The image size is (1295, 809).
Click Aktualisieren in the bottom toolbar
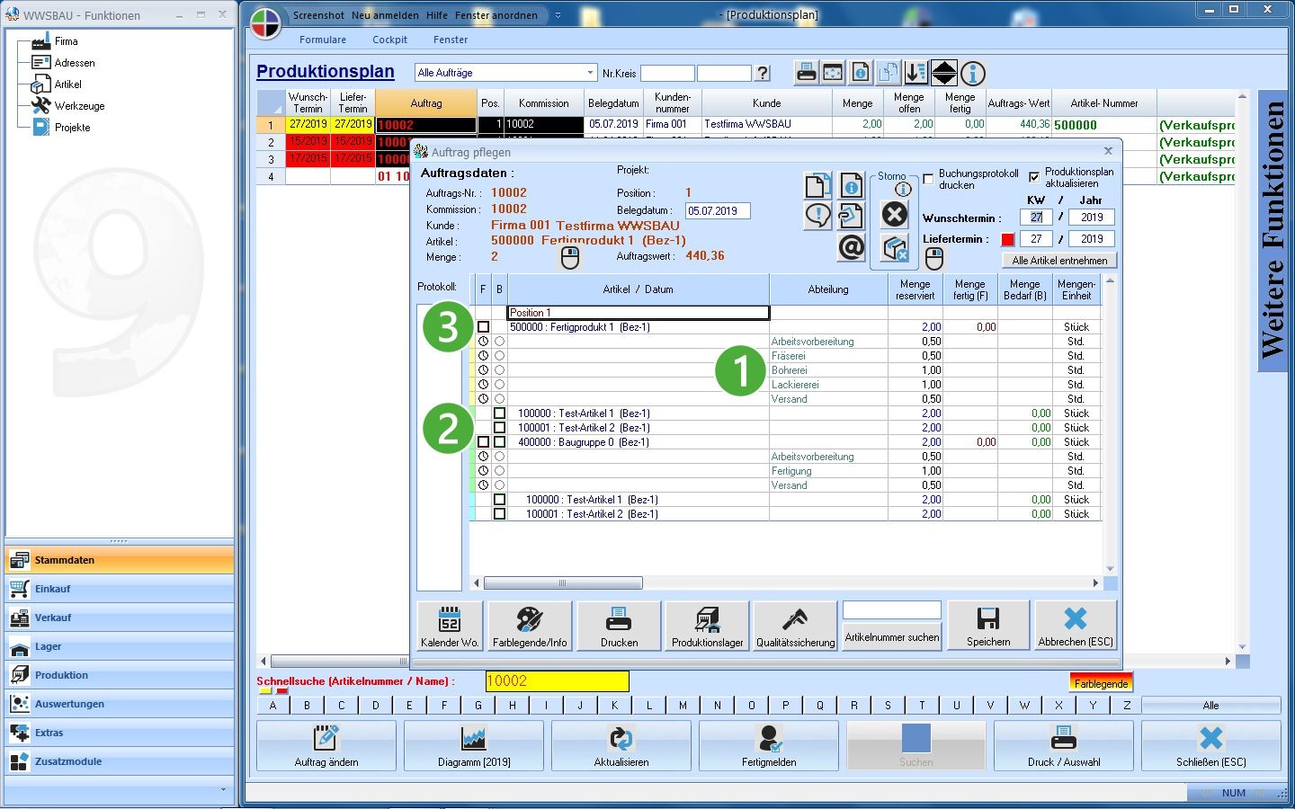coord(621,746)
